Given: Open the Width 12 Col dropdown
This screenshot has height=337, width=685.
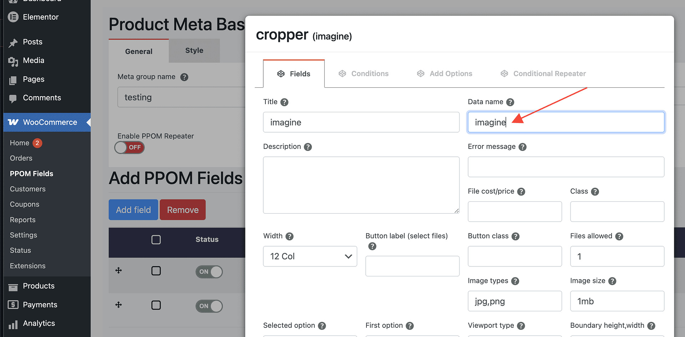Looking at the screenshot, I should point(310,256).
